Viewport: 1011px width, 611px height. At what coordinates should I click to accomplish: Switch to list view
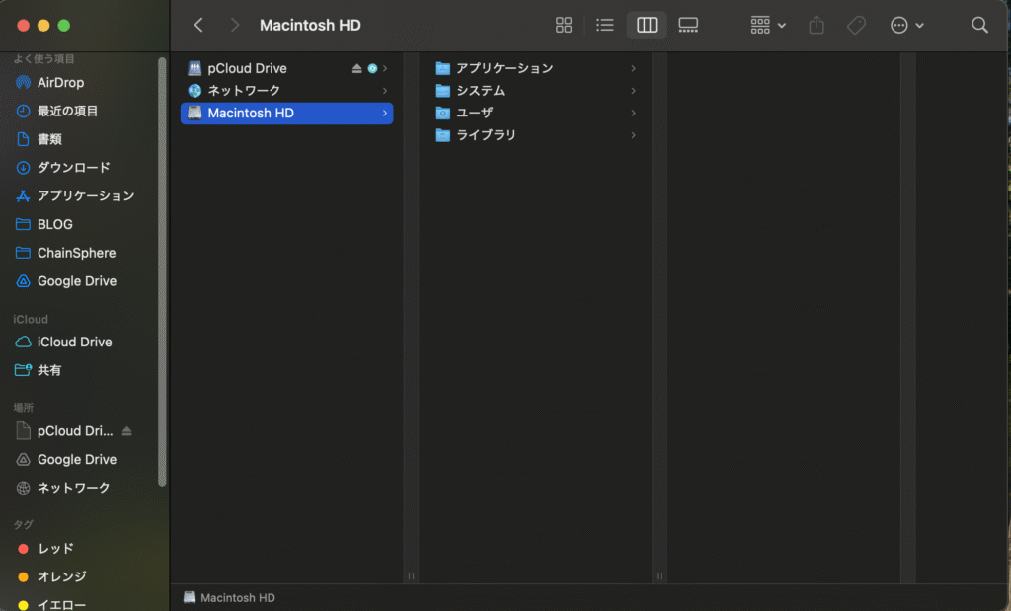(605, 25)
